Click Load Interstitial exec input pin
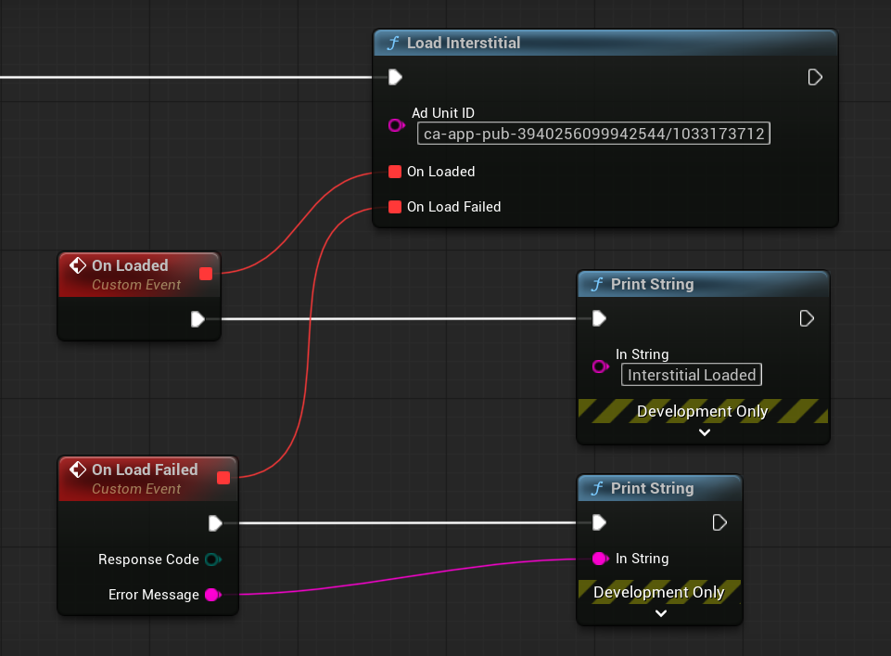Screen dimensions: 891x656 click(396, 77)
